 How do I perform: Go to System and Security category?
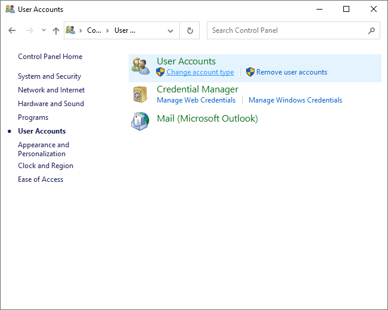click(x=49, y=76)
